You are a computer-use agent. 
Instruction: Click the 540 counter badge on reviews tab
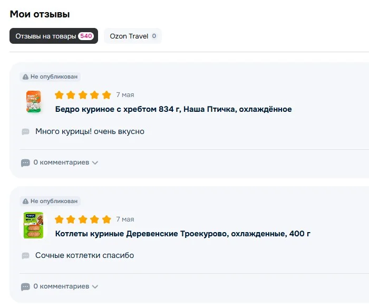86,36
